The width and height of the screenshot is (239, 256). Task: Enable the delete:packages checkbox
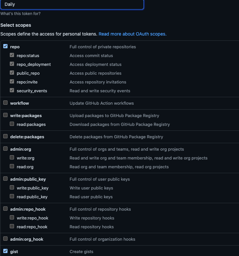pyautogui.click(x=6, y=136)
